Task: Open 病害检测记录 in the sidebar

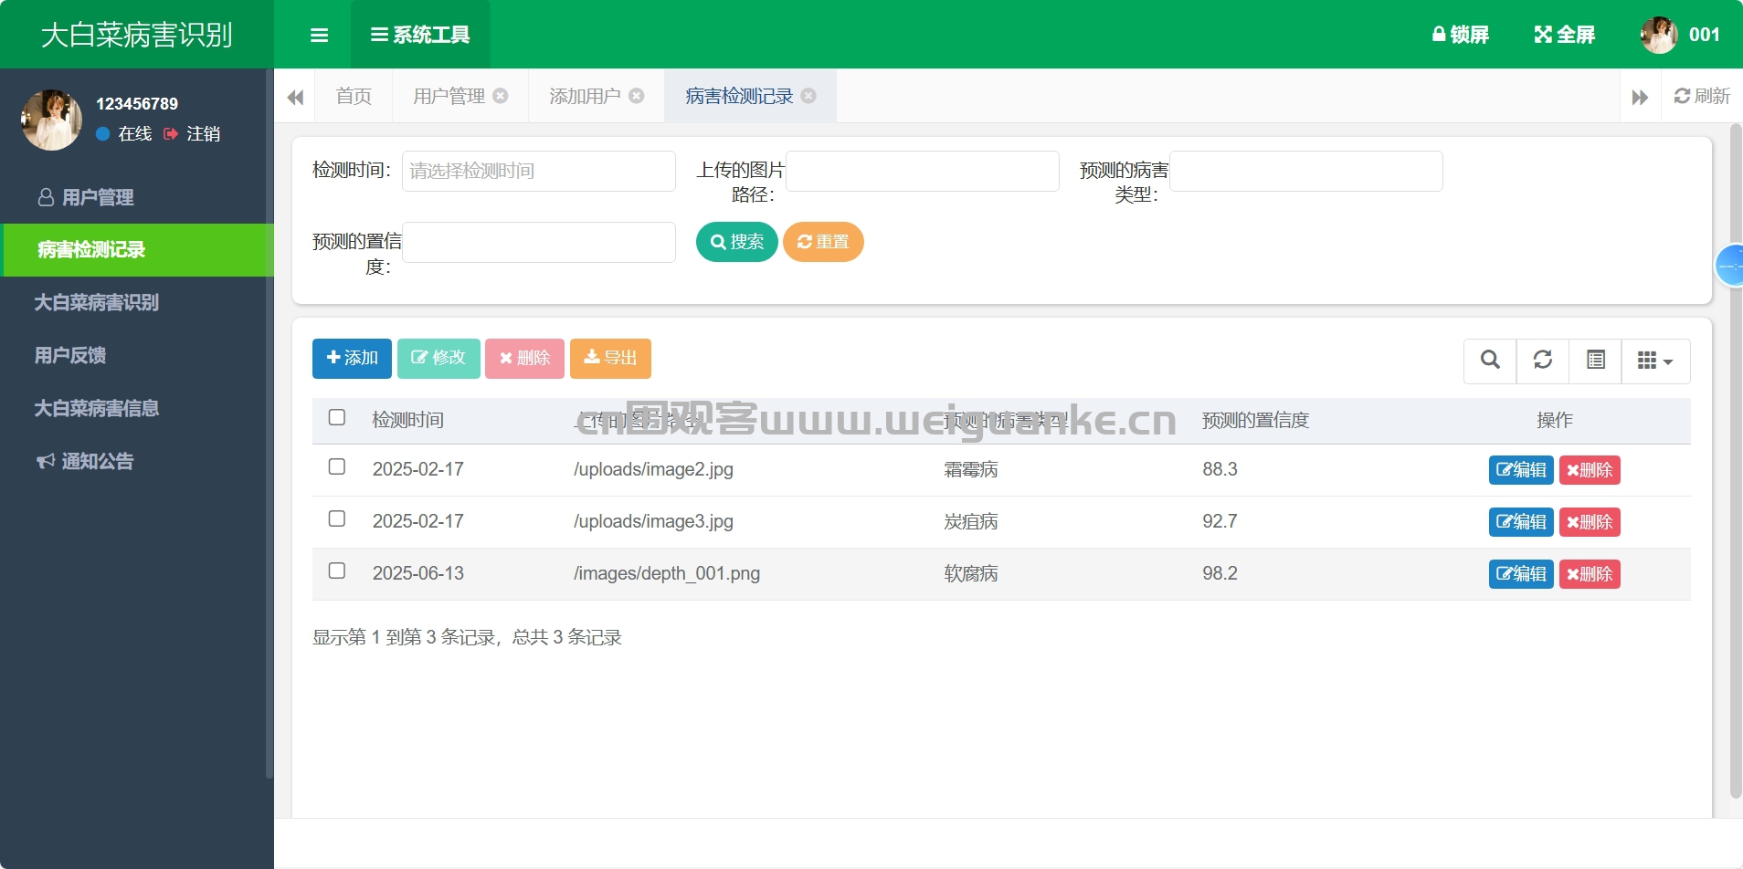Action: pos(137,250)
